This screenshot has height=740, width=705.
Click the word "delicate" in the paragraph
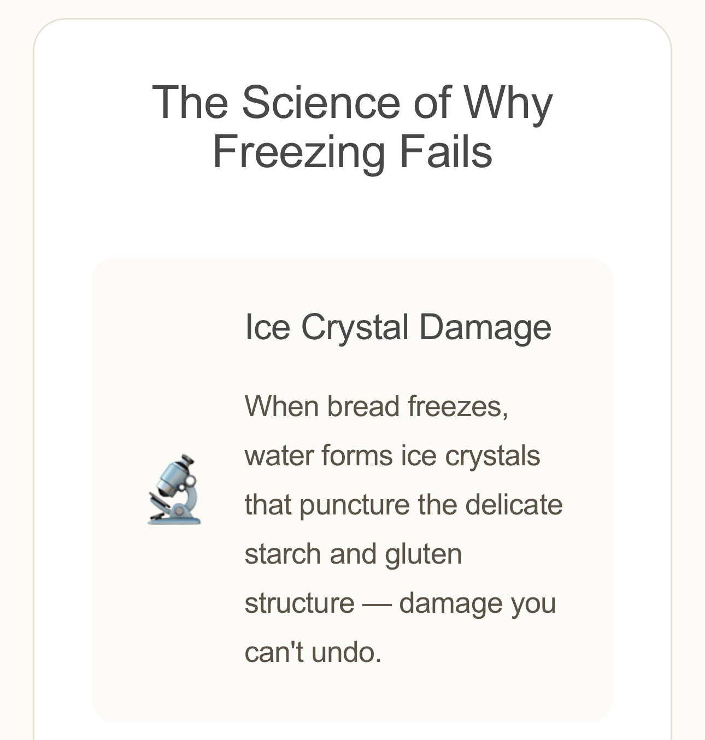514,505
